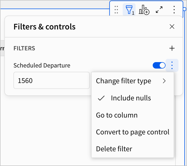Click the filter funnel icon in toolbar
The height and width of the screenshot is (166, 187).
click(129, 10)
